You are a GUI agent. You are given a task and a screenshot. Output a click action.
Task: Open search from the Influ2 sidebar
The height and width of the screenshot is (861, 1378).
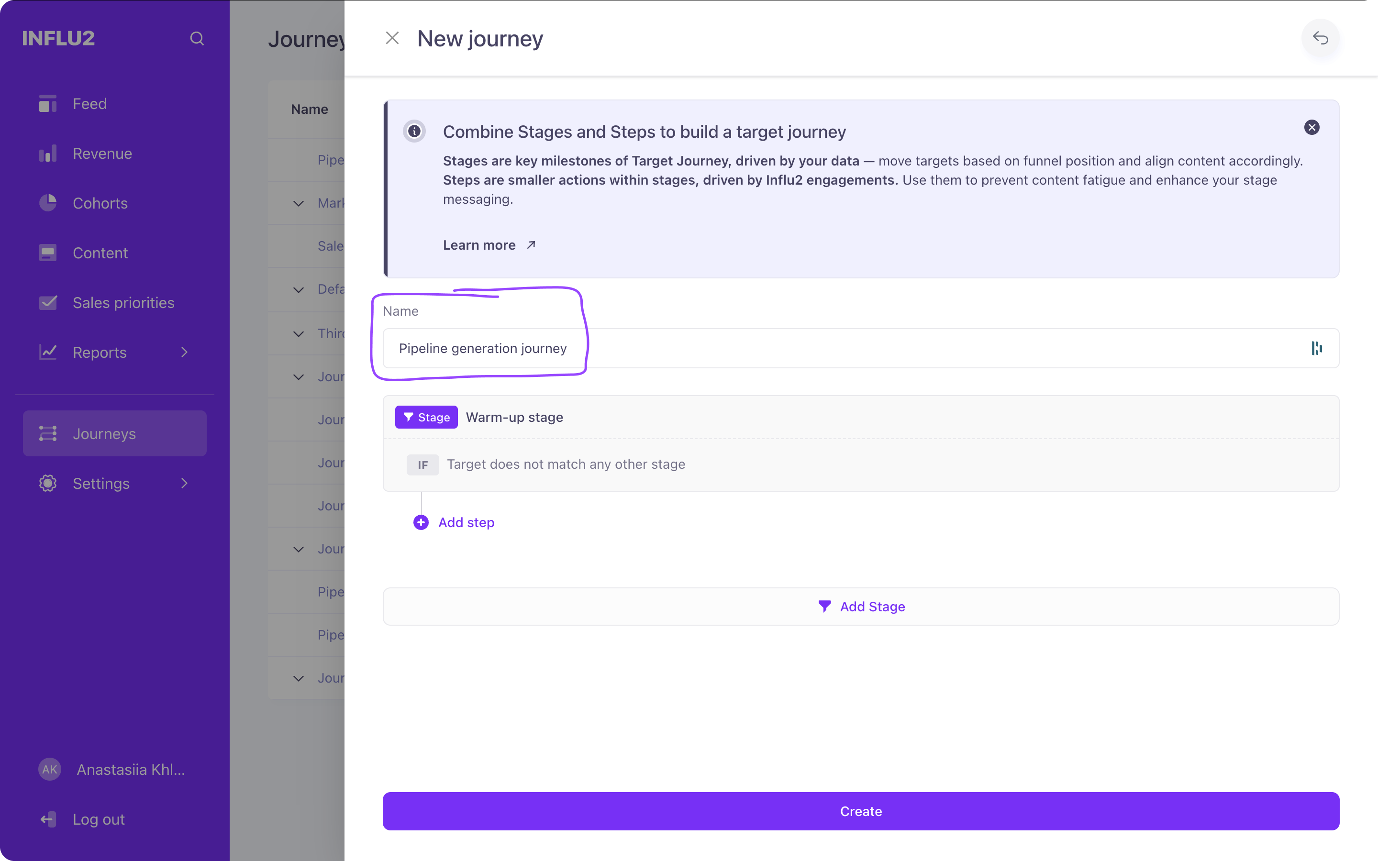(x=197, y=38)
